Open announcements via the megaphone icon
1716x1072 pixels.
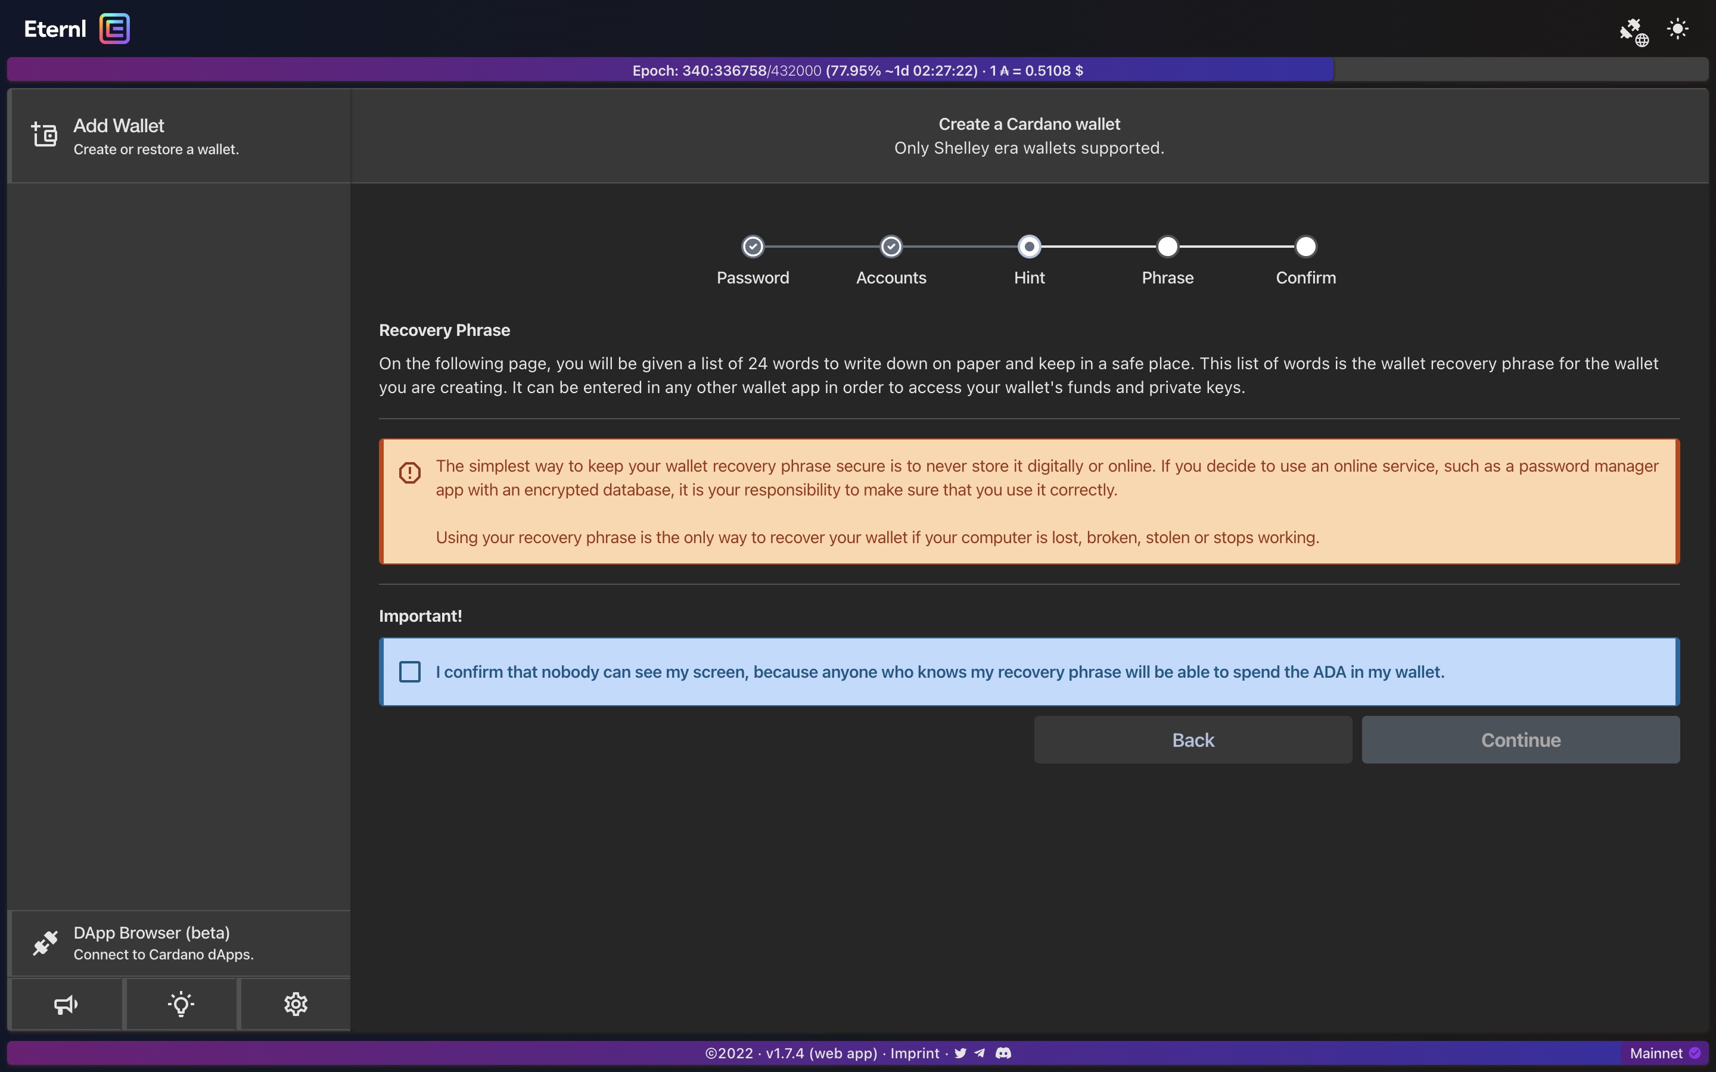[x=66, y=1004]
